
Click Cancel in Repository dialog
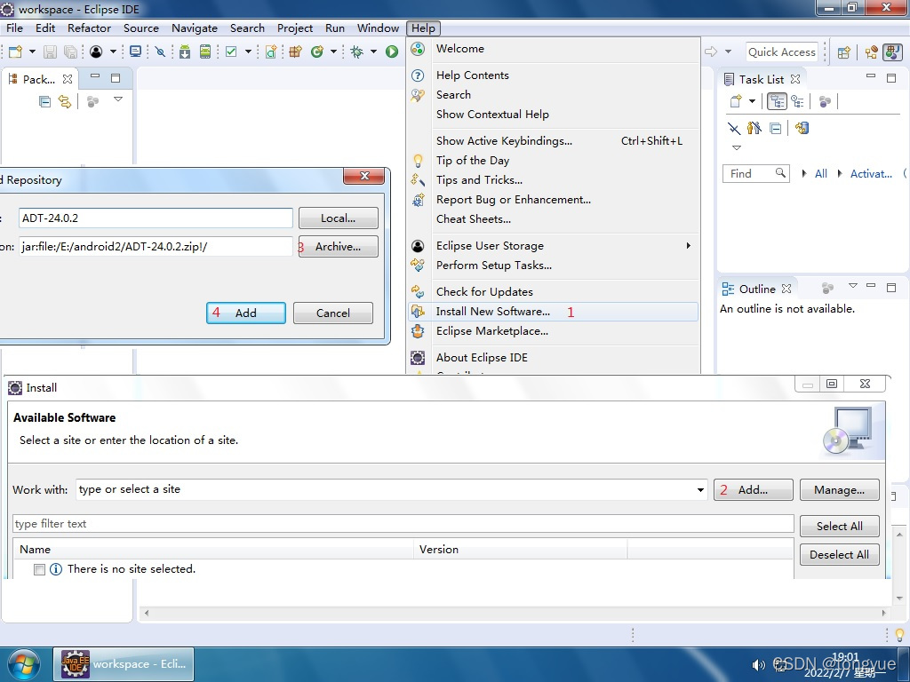pyautogui.click(x=333, y=313)
